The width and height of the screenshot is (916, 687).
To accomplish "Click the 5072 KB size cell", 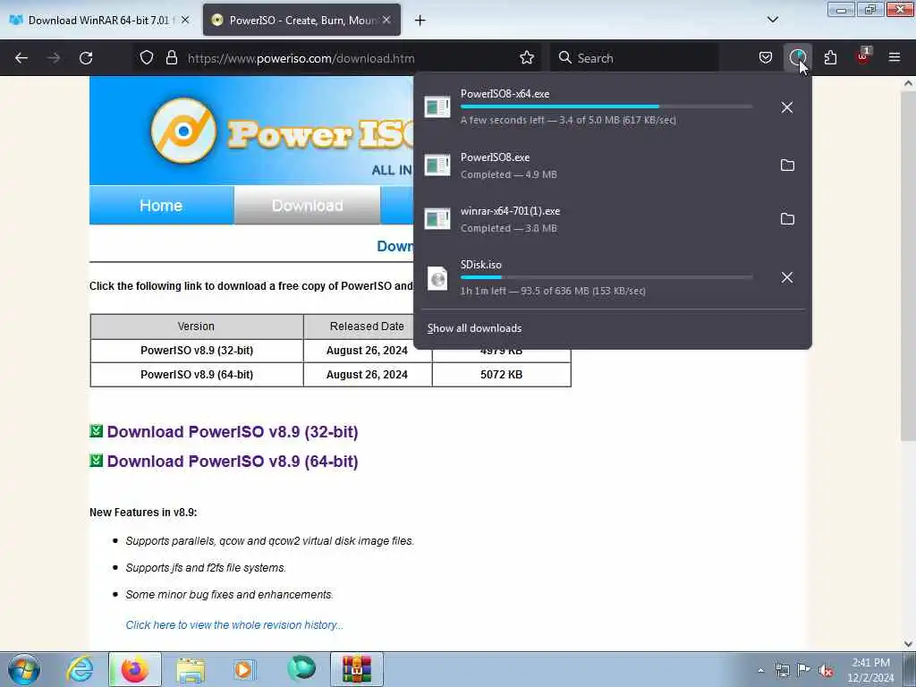I will (x=501, y=375).
